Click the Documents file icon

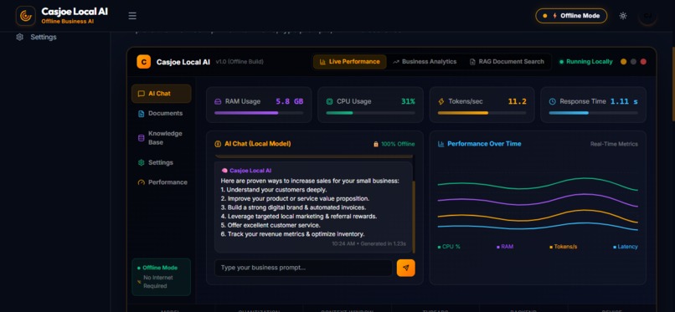click(141, 114)
